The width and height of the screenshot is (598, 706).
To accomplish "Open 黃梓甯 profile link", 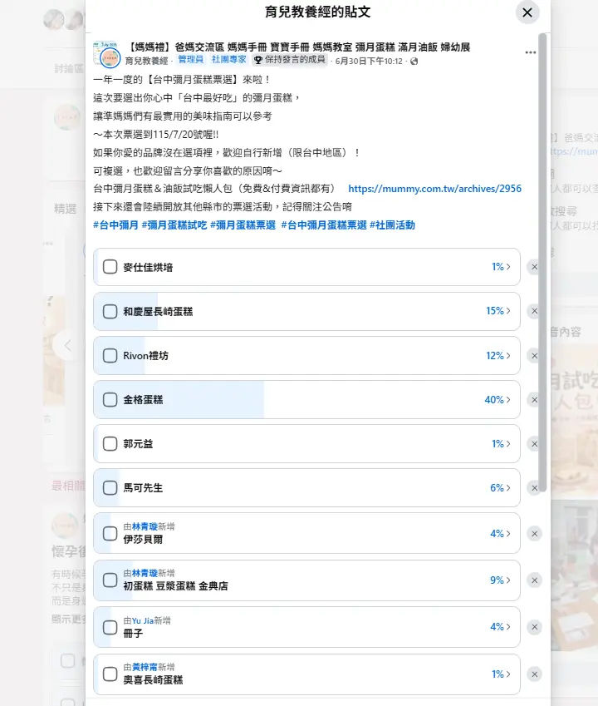I will [145, 667].
